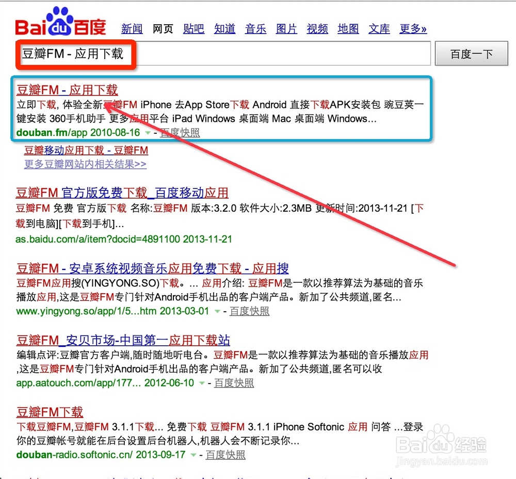Click the Baidu logo

[60, 22]
